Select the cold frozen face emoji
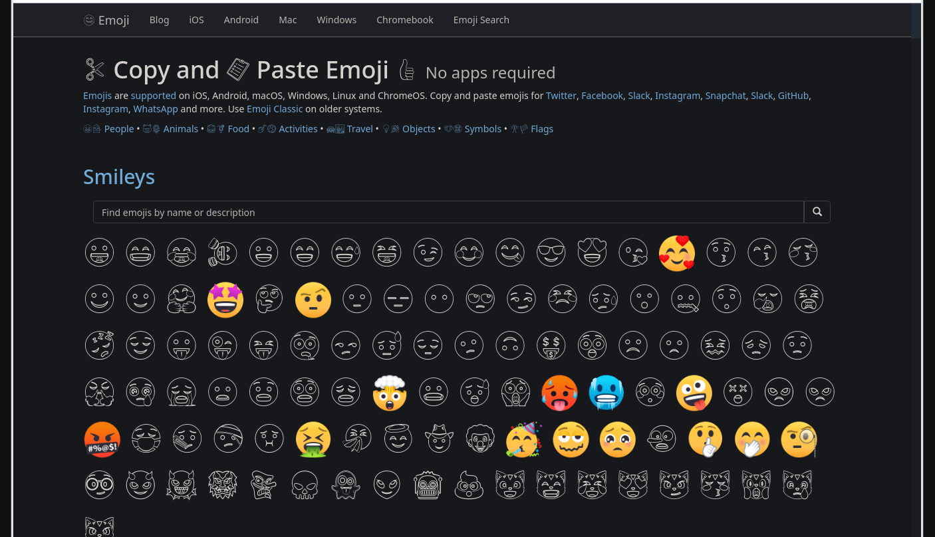Viewport: 935px width, 537px height. (x=606, y=393)
